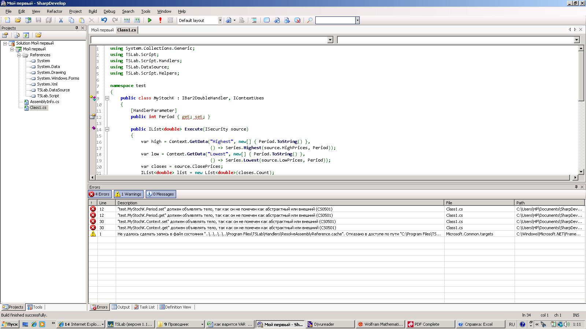Click the Cut scissors icon
Viewport: 586px width, 329px height.
point(61,20)
